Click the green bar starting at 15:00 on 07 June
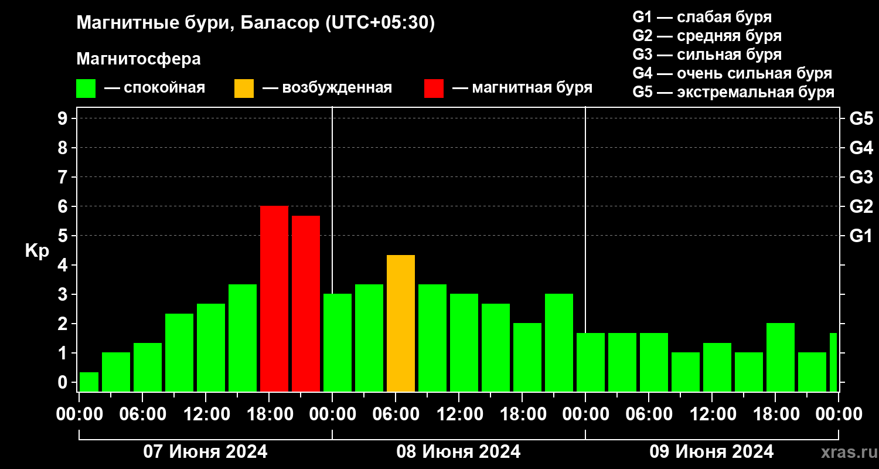This screenshot has width=879, height=469. [x=243, y=338]
